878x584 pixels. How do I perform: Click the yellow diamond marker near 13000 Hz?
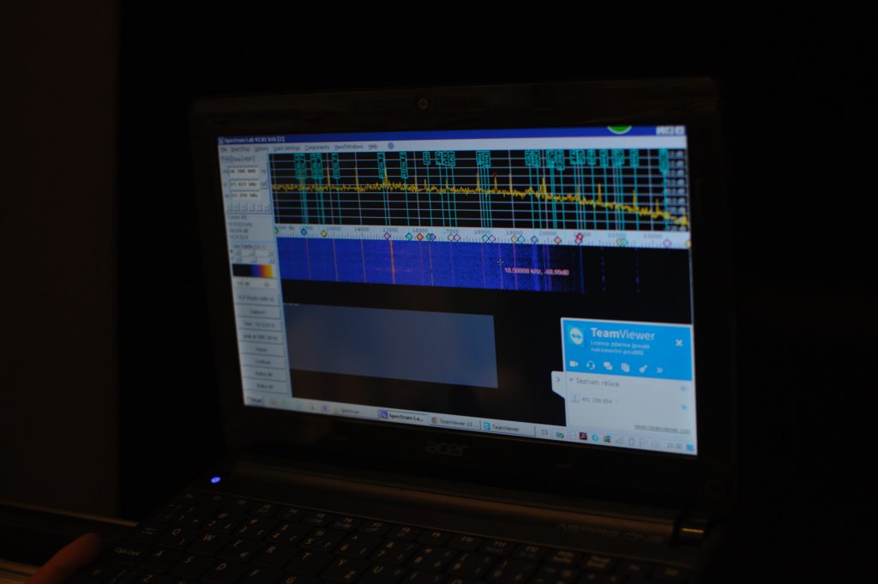pos(324,233)
